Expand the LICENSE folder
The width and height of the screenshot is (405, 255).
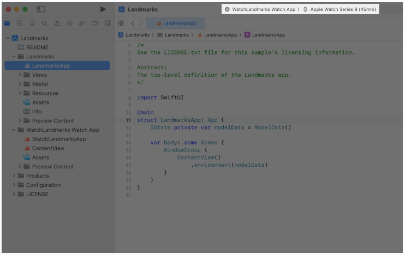pyautogui.click(x=14, y=194)
